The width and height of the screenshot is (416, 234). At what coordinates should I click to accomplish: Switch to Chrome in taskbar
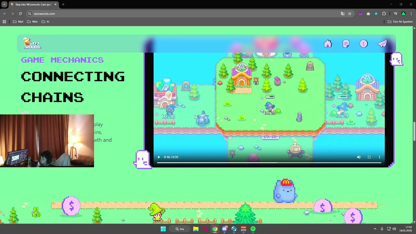pyautogui.click(x=215, y=229)
